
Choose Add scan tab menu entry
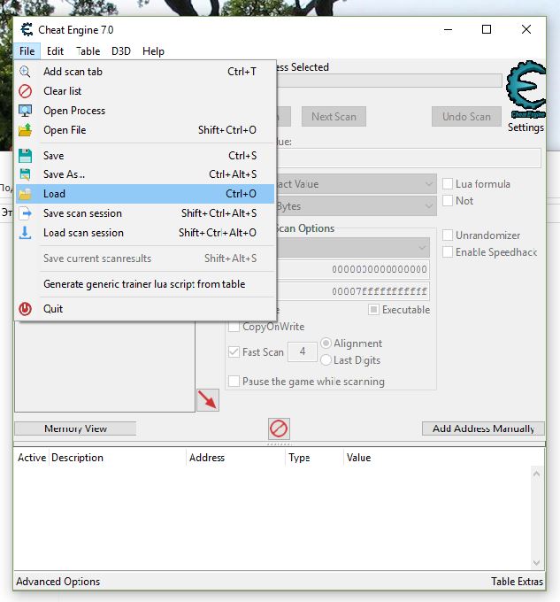(145, 72)
